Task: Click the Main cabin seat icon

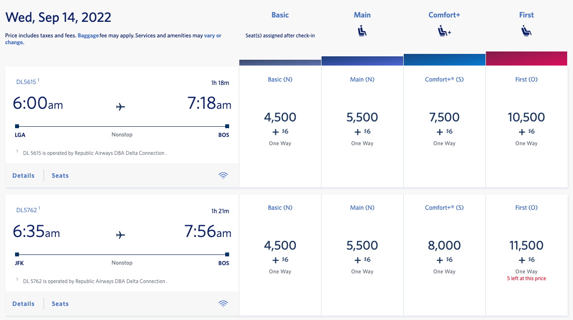Action: pos(362,32)
